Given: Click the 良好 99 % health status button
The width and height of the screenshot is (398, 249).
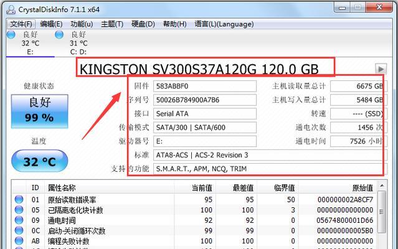Looking at the screenshot, I should tap(40, 111).
